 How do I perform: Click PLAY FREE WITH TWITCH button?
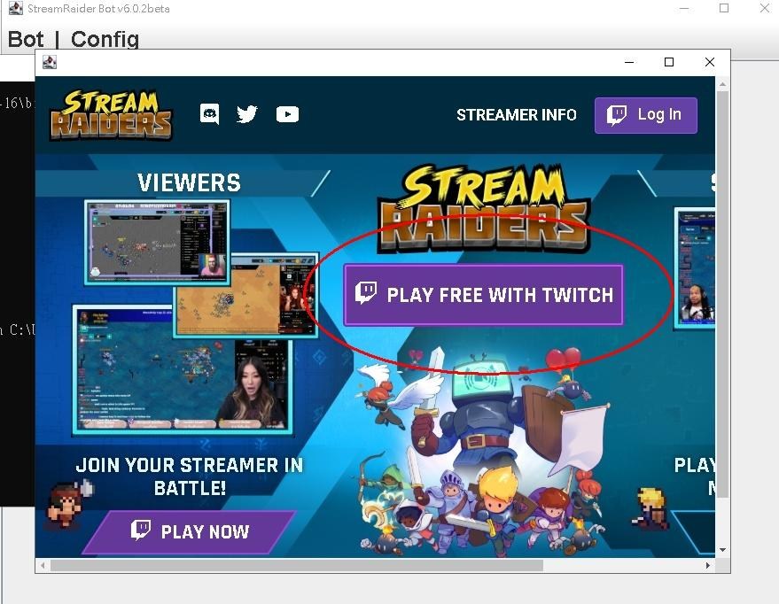483,295
